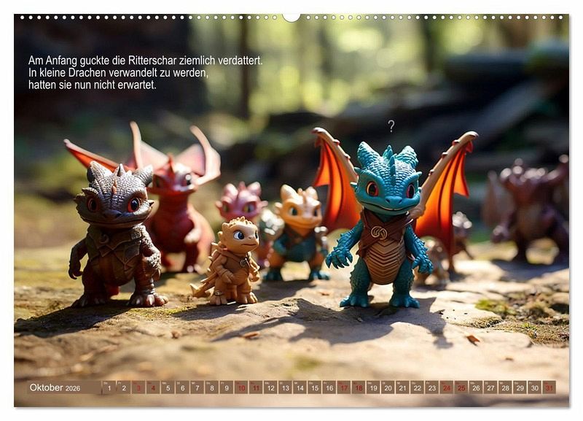Select red day 4 in the calendar strip
The image size is (583, 421).
153,387
